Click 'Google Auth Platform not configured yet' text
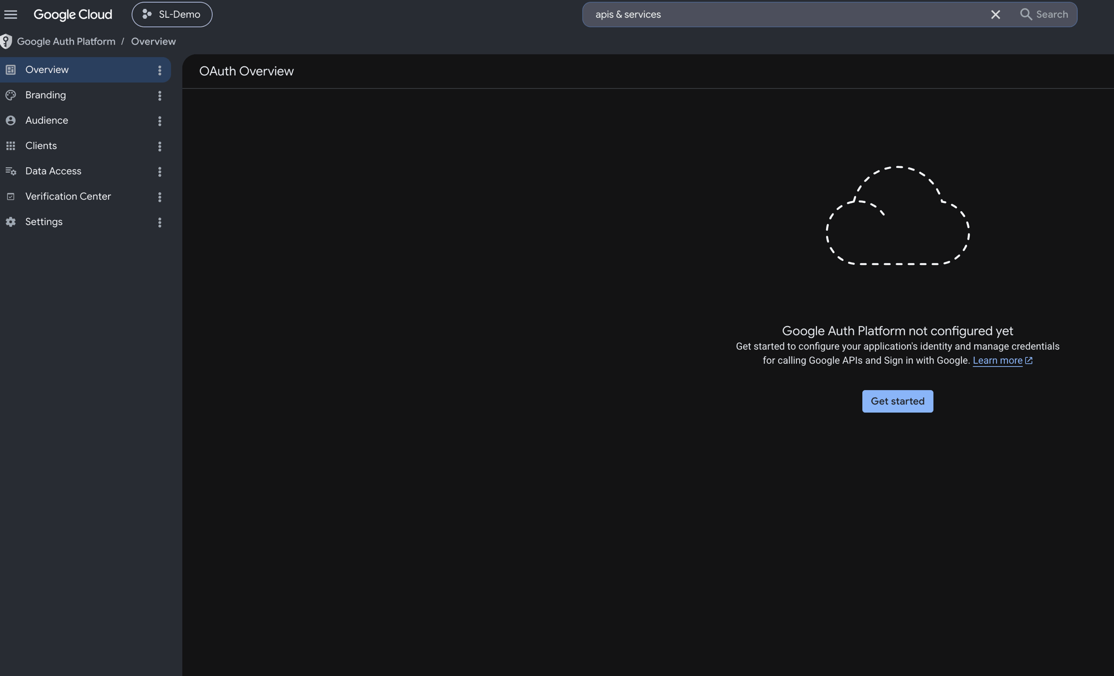This screenshot has height=676, width=1114. tap(897, 331)
